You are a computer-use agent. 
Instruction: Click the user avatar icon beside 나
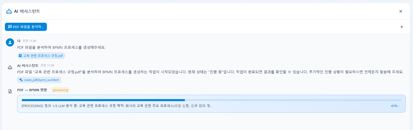(10, 42)
